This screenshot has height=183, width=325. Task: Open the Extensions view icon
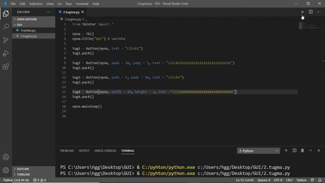(6, 67)
